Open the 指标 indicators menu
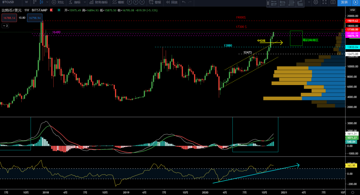 point(75,2)
